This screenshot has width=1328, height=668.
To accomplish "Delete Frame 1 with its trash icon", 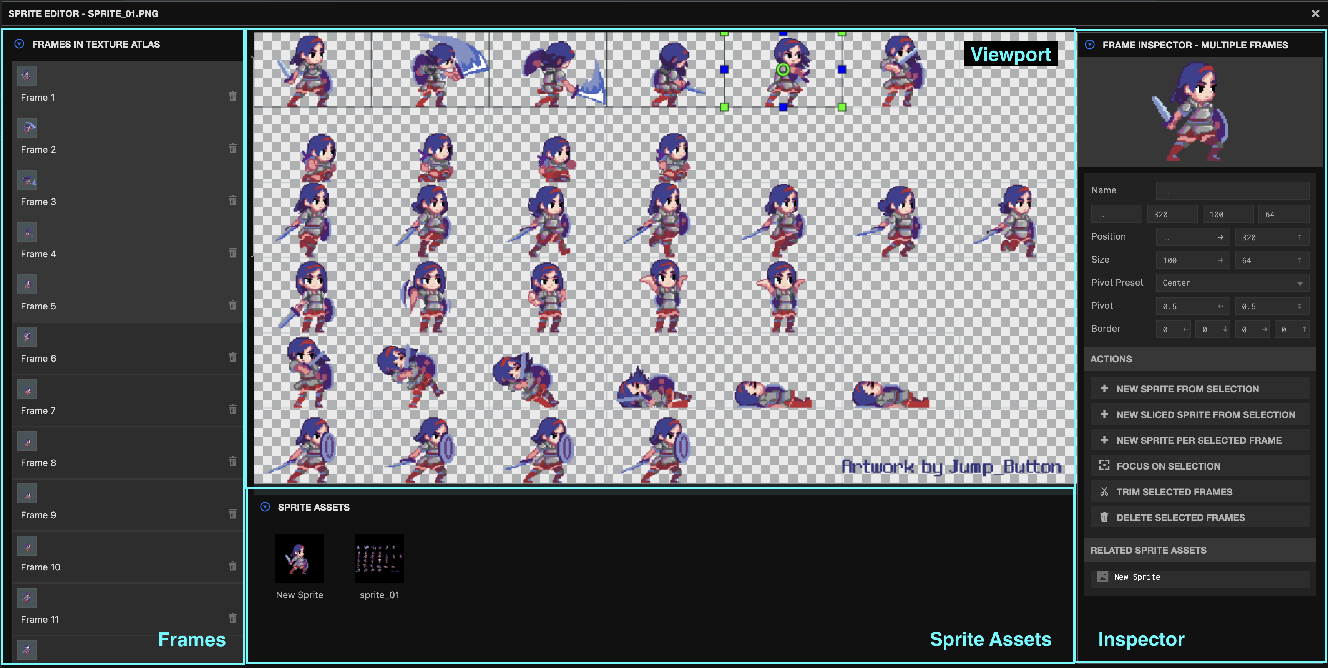I will (232, 96).
